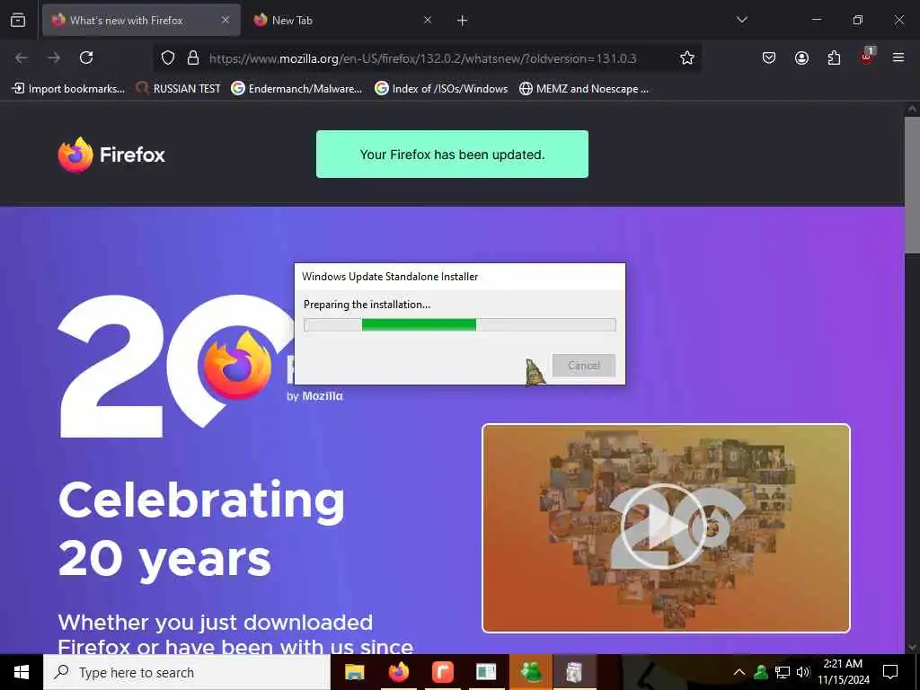Open Windows Start menu
920x690 pixels.
pos(22,672)
